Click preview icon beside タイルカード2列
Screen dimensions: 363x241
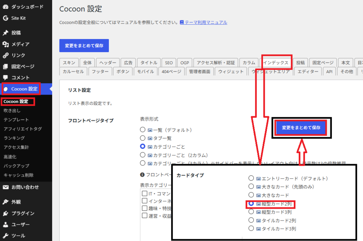pyautogui.click(x=258, y=221)
